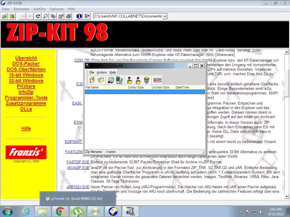Show info with the blue 'i' icon

pos(79,16)
